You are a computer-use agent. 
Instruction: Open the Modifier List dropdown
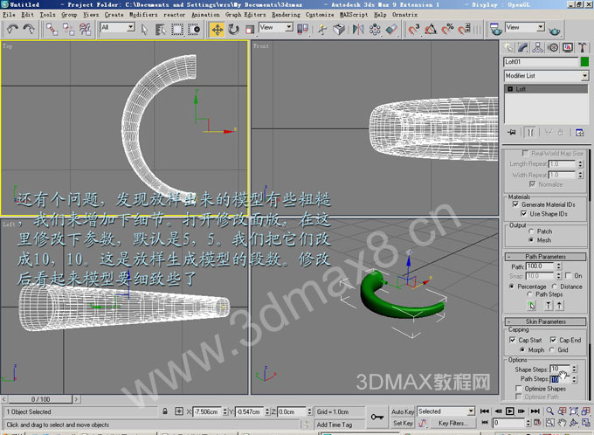point(546,76)
